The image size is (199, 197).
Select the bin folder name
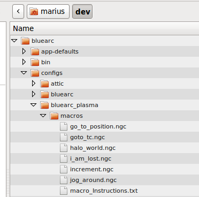[x=45, y=62]
